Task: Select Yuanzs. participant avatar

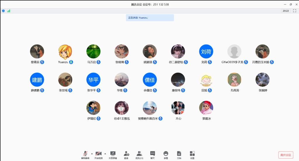Action: [x=65, y=52]
